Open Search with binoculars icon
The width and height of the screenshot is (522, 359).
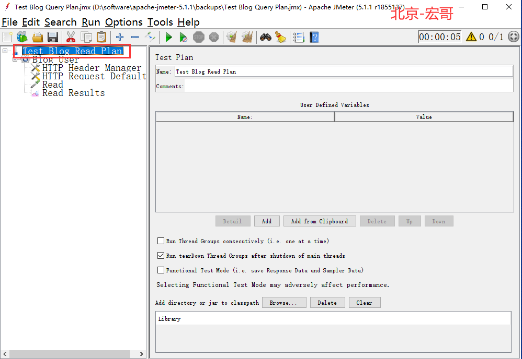click(265, 37)
